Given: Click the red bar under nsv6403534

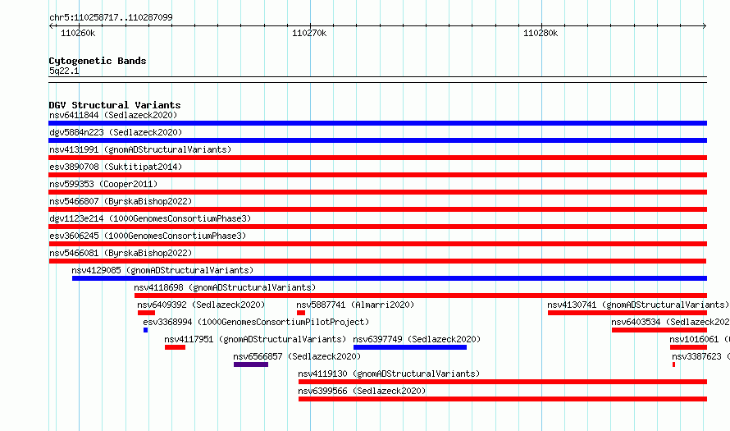Looking at the screenshot, I should [659, 330].
